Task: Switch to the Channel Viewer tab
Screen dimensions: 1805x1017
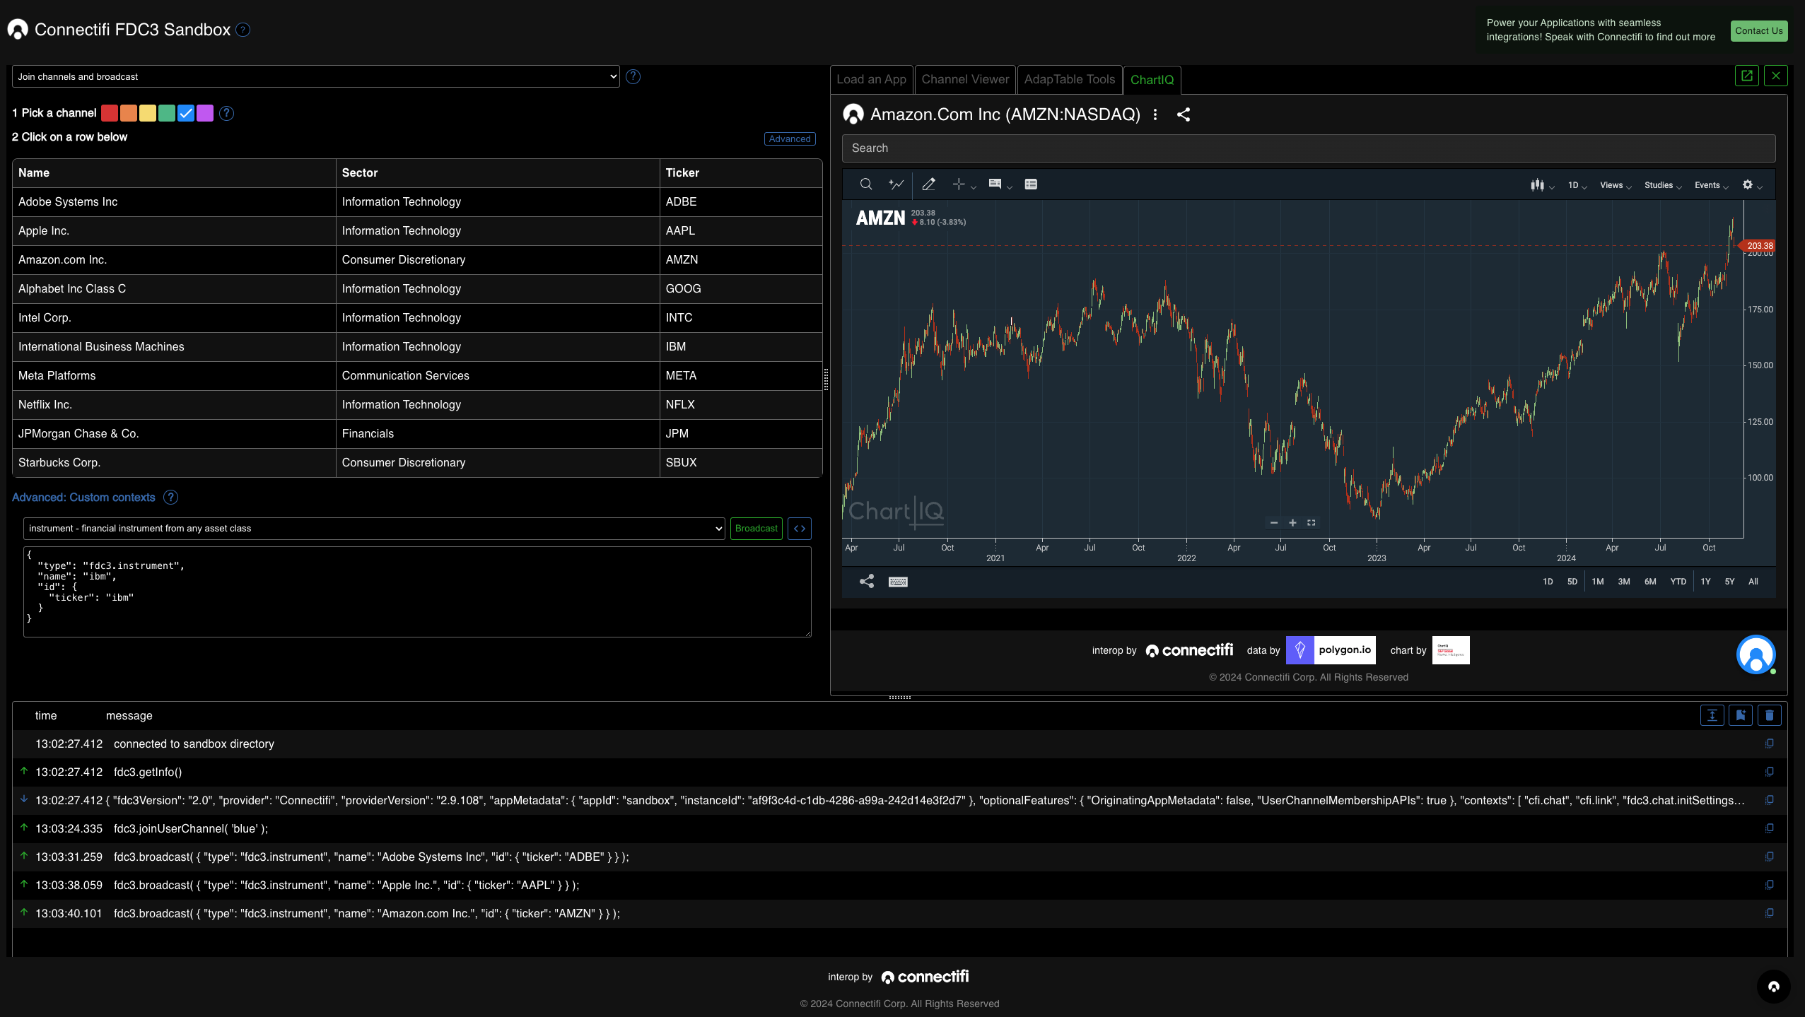Action: pos(965,80)
